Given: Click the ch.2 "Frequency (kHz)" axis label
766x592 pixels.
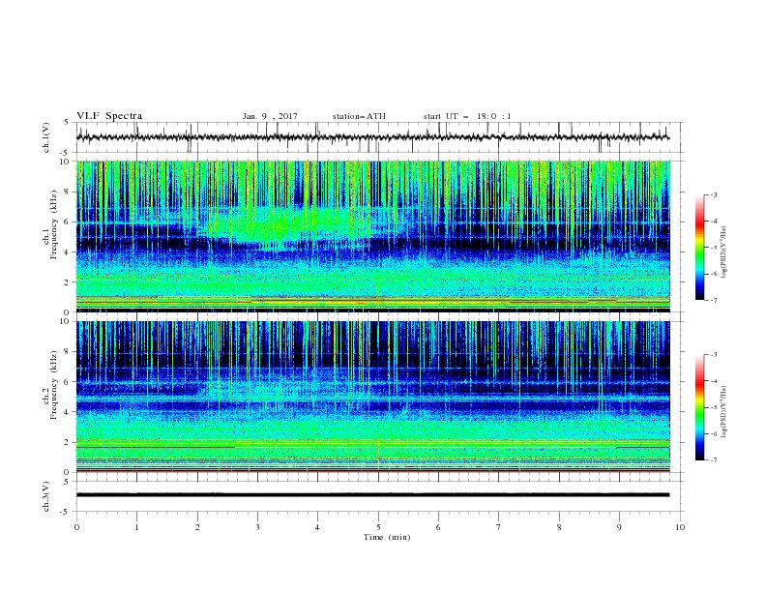Looking at the screenshot, I should [54, 385].
